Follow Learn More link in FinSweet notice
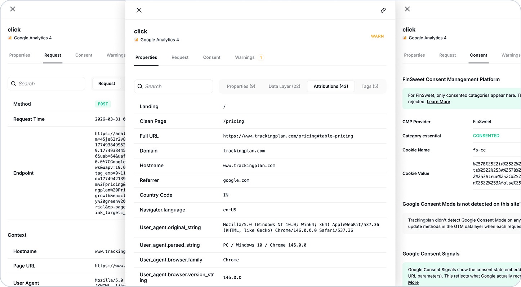This screenshot has width=521, height=287. (x=438, y=102)
